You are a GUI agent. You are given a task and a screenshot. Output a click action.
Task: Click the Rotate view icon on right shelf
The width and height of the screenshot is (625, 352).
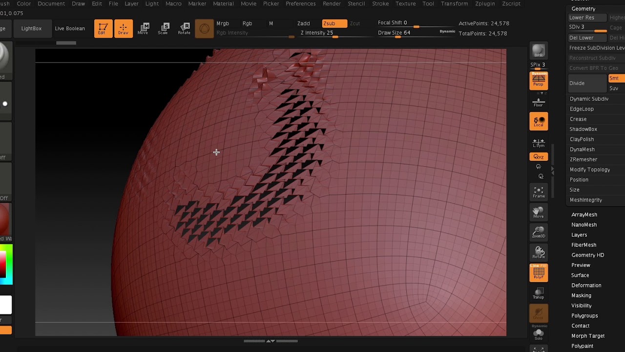pos(539,252)
